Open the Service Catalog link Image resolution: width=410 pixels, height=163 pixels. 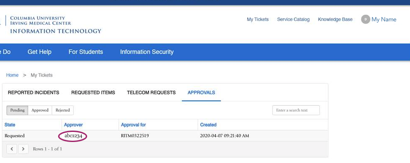pyautogui.click(x=293, y=19)
